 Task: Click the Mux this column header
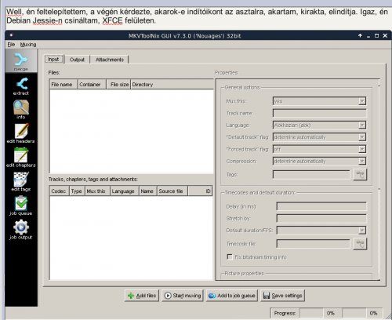point(97,191)
